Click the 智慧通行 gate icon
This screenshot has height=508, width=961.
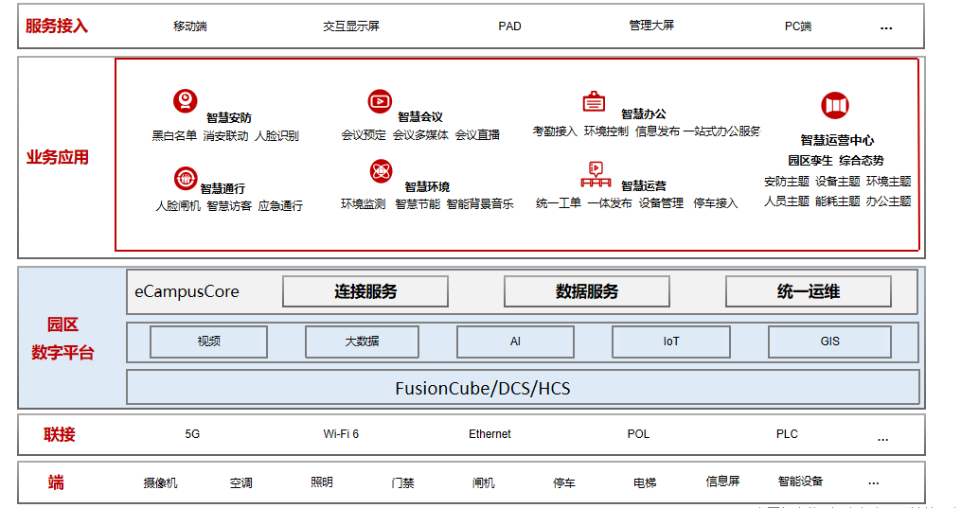[185, 178]
